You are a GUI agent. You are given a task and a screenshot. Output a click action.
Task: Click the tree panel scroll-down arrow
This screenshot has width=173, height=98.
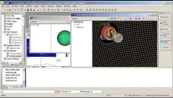[x=23, y=60]
